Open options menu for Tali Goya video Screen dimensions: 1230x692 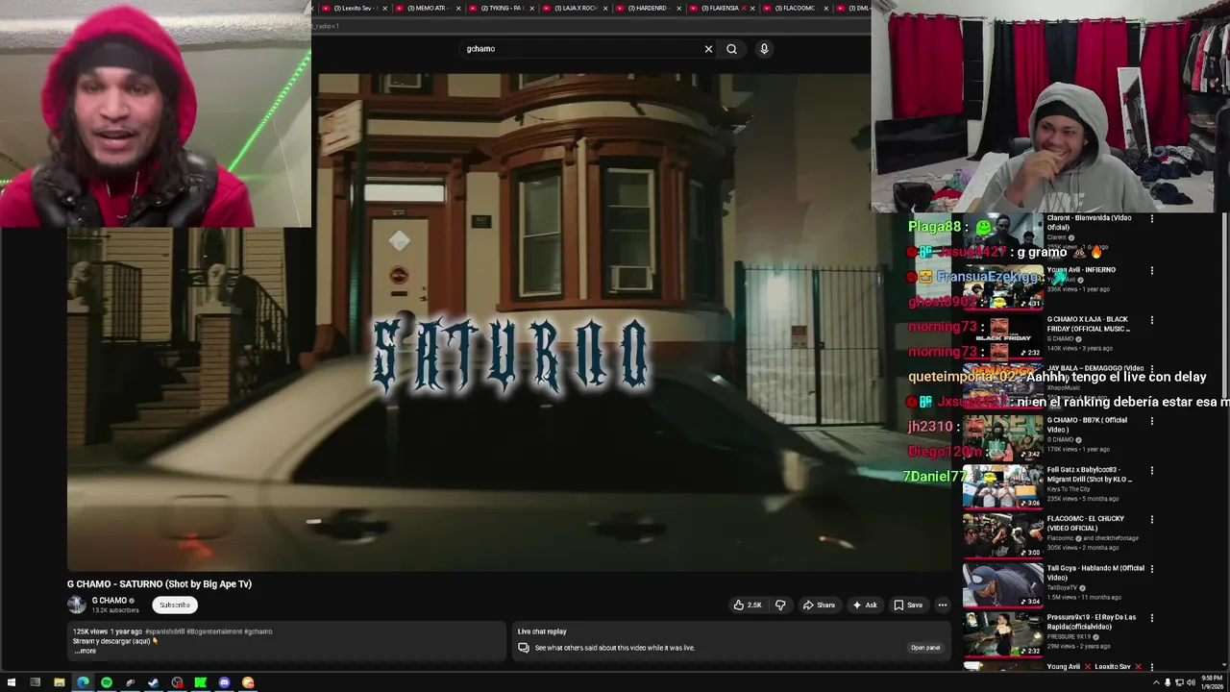(x=1152, y=569)
